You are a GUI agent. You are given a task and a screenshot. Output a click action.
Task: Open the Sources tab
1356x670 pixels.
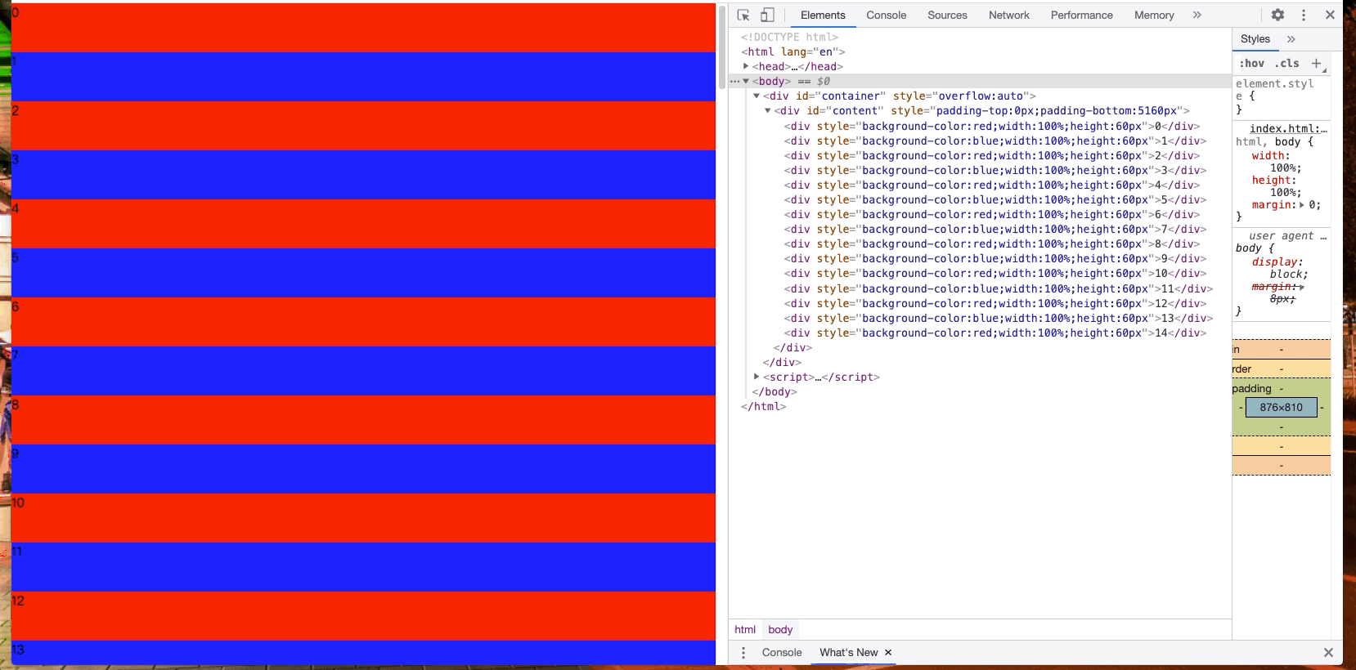pos(947,15)
